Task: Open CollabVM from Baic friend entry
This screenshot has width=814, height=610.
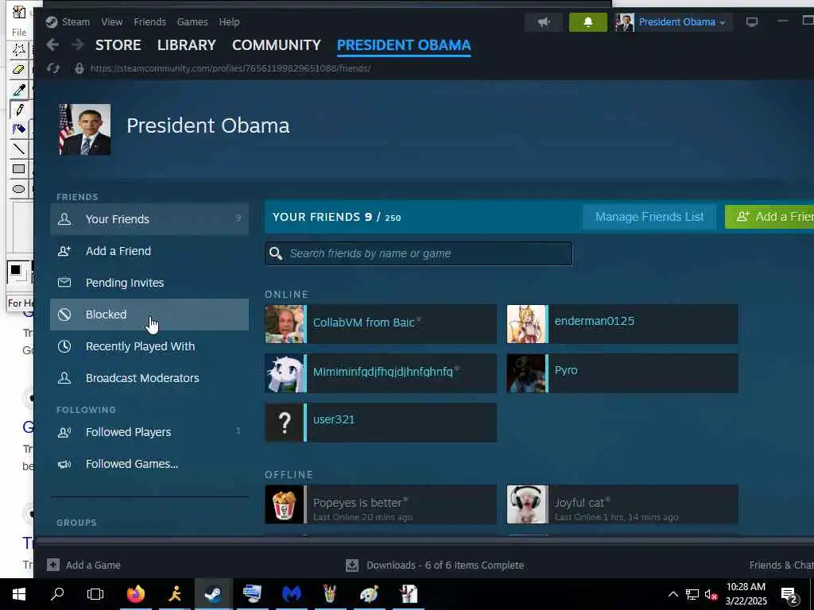Action: click(x=381, y=324)
